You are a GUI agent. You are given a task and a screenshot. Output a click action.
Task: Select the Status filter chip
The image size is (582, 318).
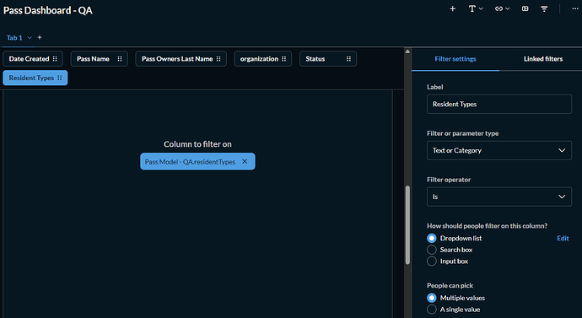(x=328, y=59)
